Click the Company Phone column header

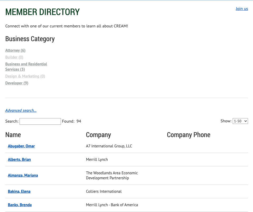pos(188,135)
